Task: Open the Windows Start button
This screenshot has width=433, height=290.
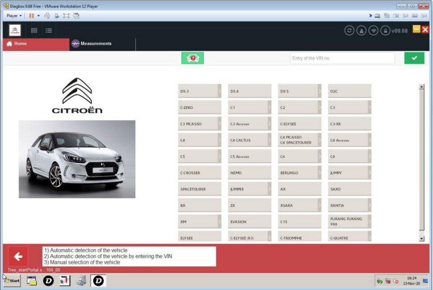Action: point(11,281)
